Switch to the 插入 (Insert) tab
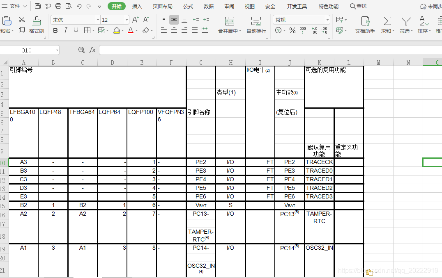The image size is (442, 278). (x=137, y=7)
